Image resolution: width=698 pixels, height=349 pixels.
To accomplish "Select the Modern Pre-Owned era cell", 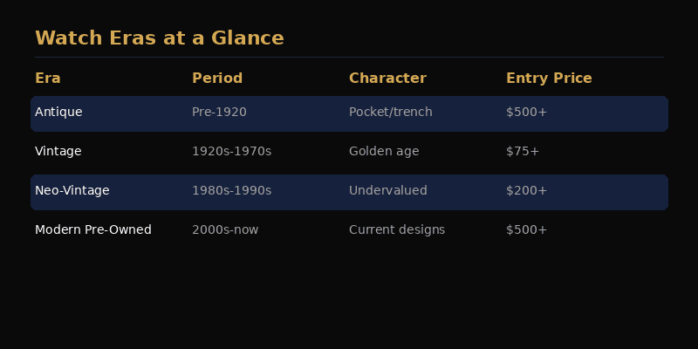I will pyautogui.click(x=93, y=229).
